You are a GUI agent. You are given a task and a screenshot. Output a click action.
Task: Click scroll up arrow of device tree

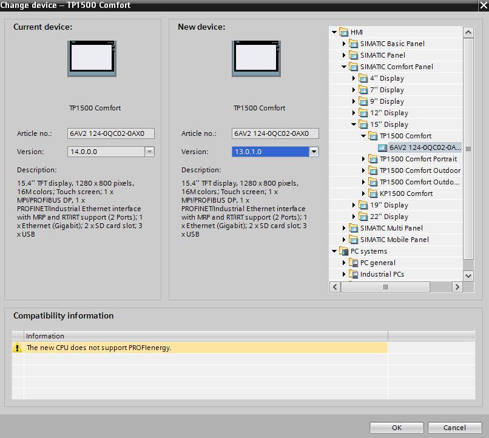point(468,32)
